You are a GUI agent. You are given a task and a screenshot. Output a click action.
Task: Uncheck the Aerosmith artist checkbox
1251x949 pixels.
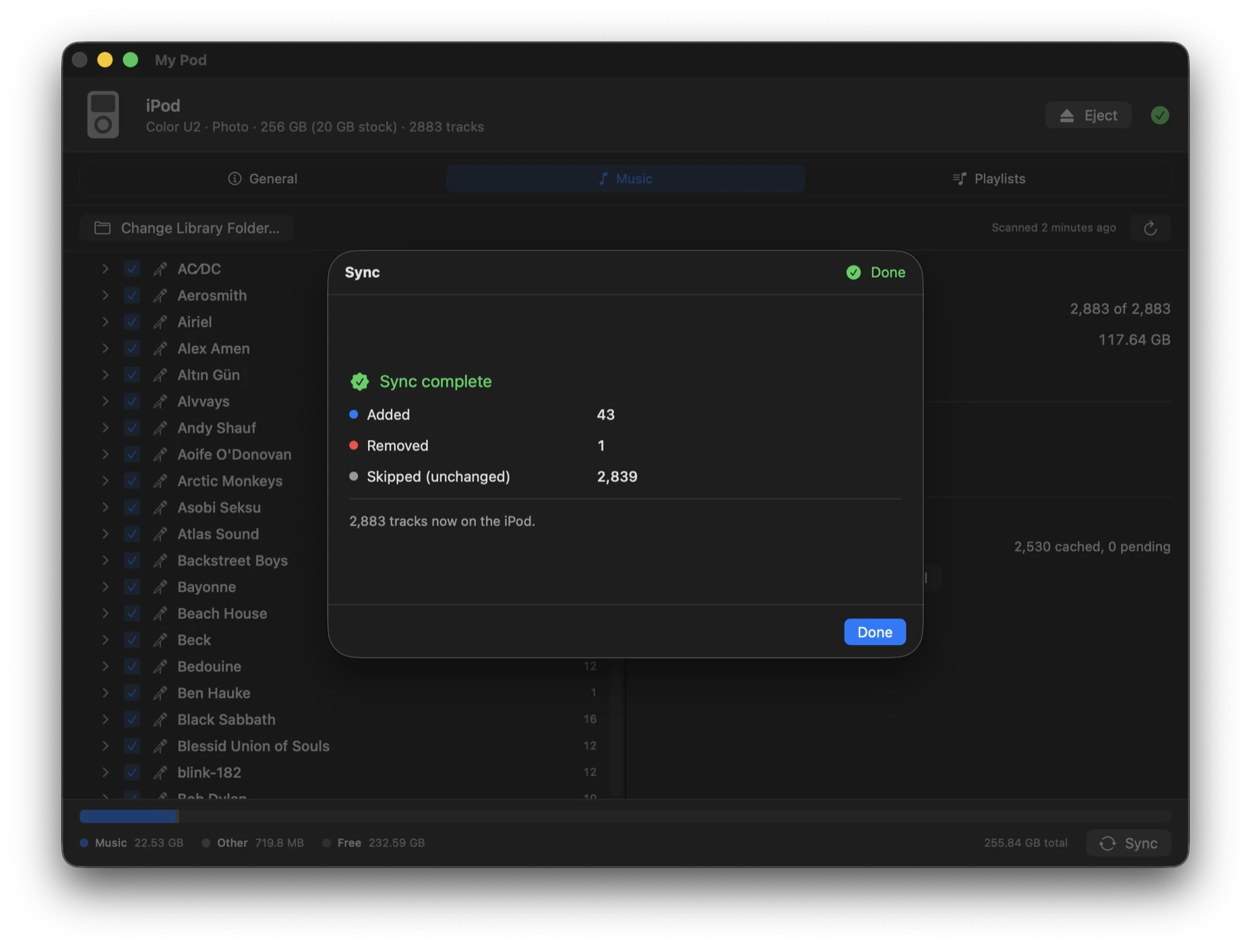pos(132,295)
